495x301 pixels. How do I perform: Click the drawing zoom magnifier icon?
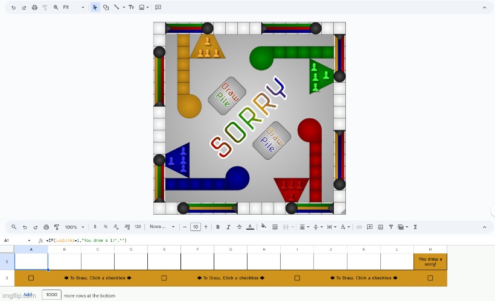[56, 7]
